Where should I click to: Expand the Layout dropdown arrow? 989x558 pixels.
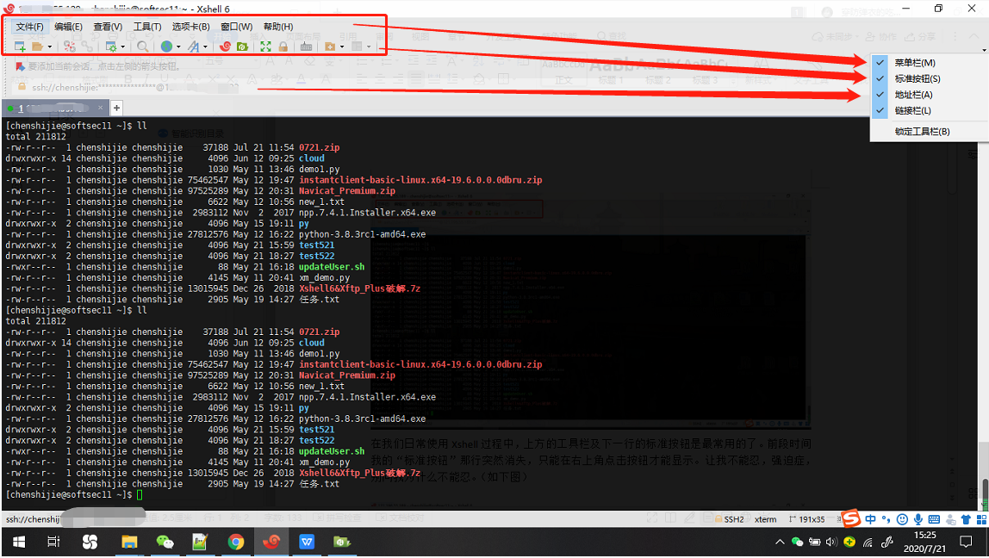[369, 46]
